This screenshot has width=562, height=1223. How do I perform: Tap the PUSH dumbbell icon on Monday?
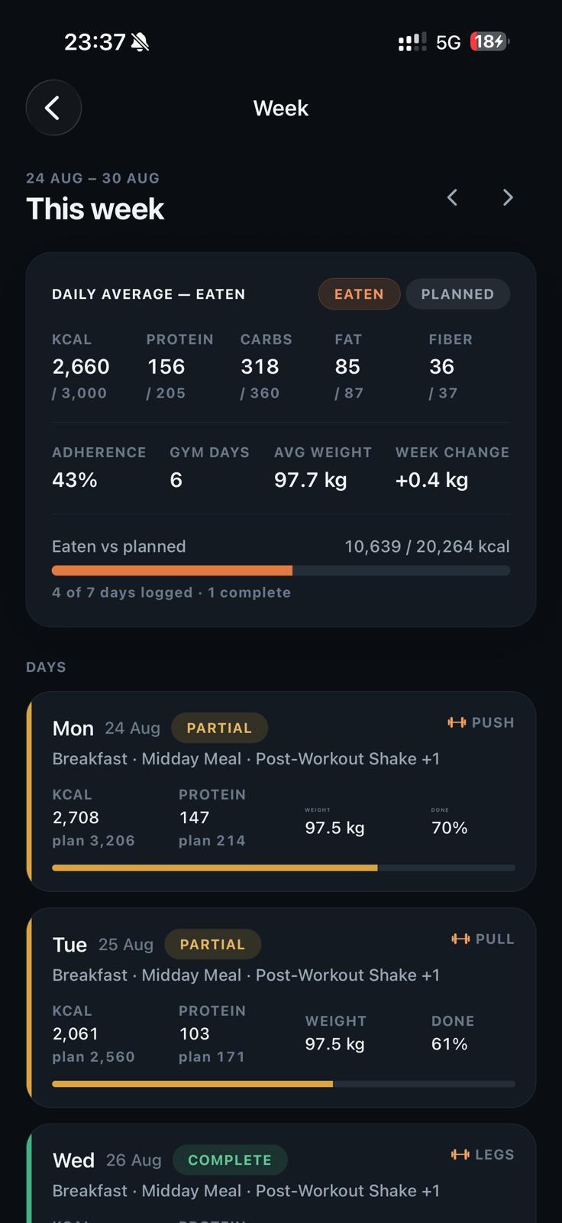[457, 722]
